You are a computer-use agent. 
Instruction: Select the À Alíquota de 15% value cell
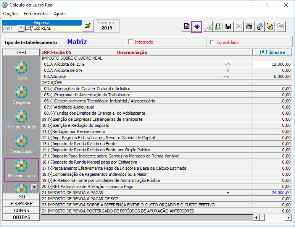pos(272,64)
